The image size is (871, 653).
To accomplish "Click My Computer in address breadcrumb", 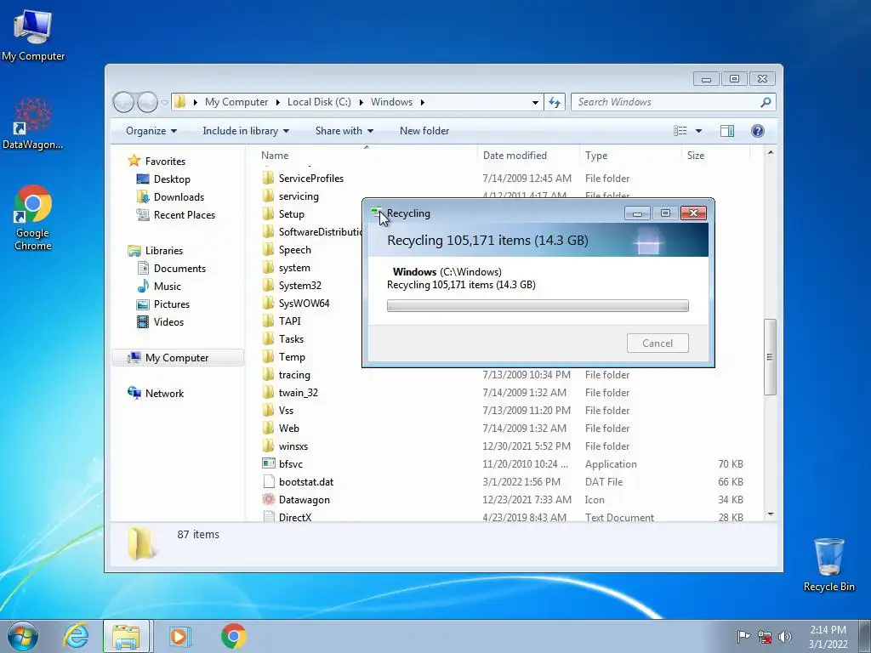I will [x=236, y=102].
